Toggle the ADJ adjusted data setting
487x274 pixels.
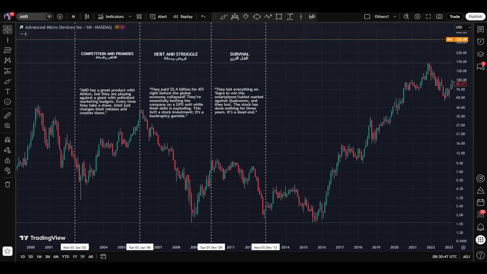(467, 257)
